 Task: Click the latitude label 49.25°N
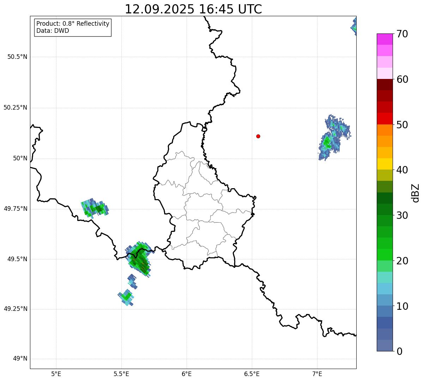pos(15,309)
